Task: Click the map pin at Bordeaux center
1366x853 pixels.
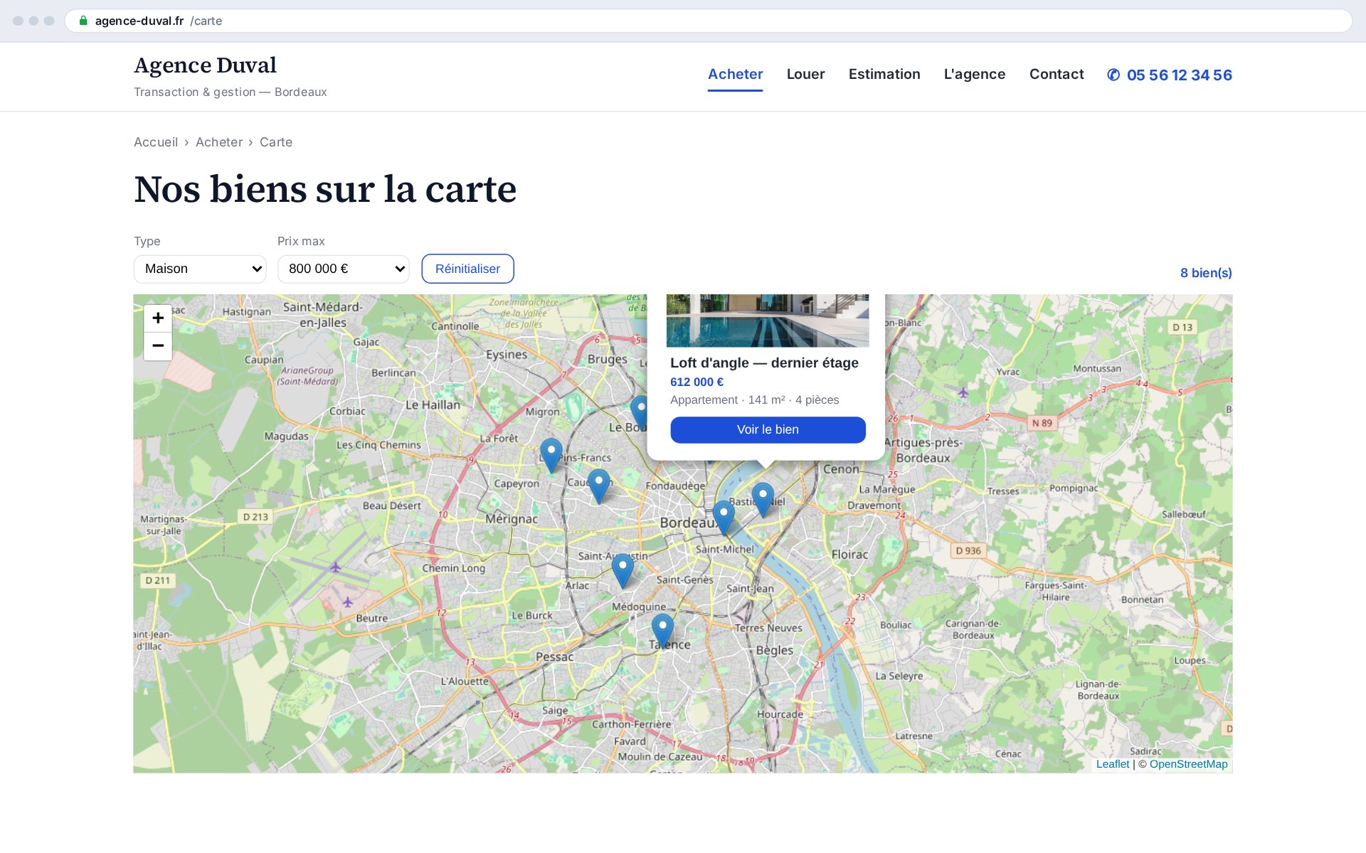Action: (724, 517)
